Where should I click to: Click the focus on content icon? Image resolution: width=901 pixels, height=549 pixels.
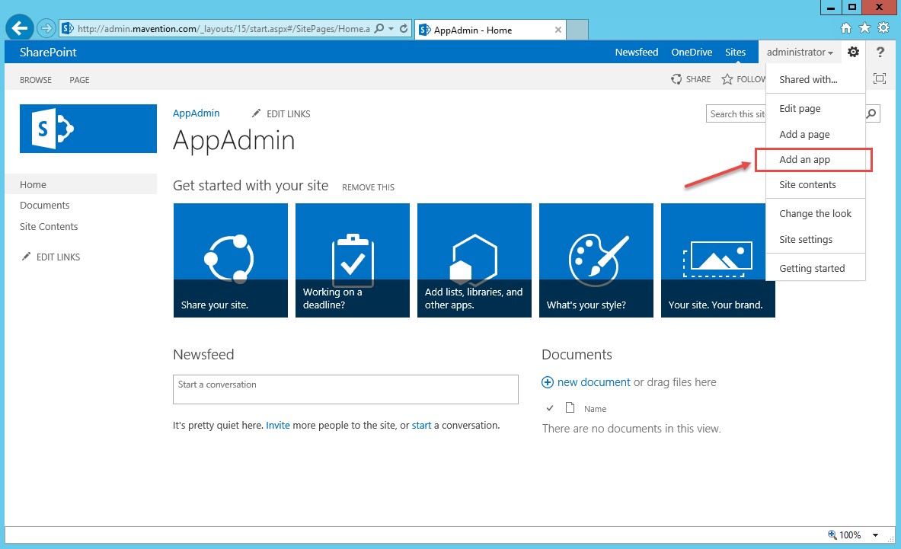click(x=880, y=79)
